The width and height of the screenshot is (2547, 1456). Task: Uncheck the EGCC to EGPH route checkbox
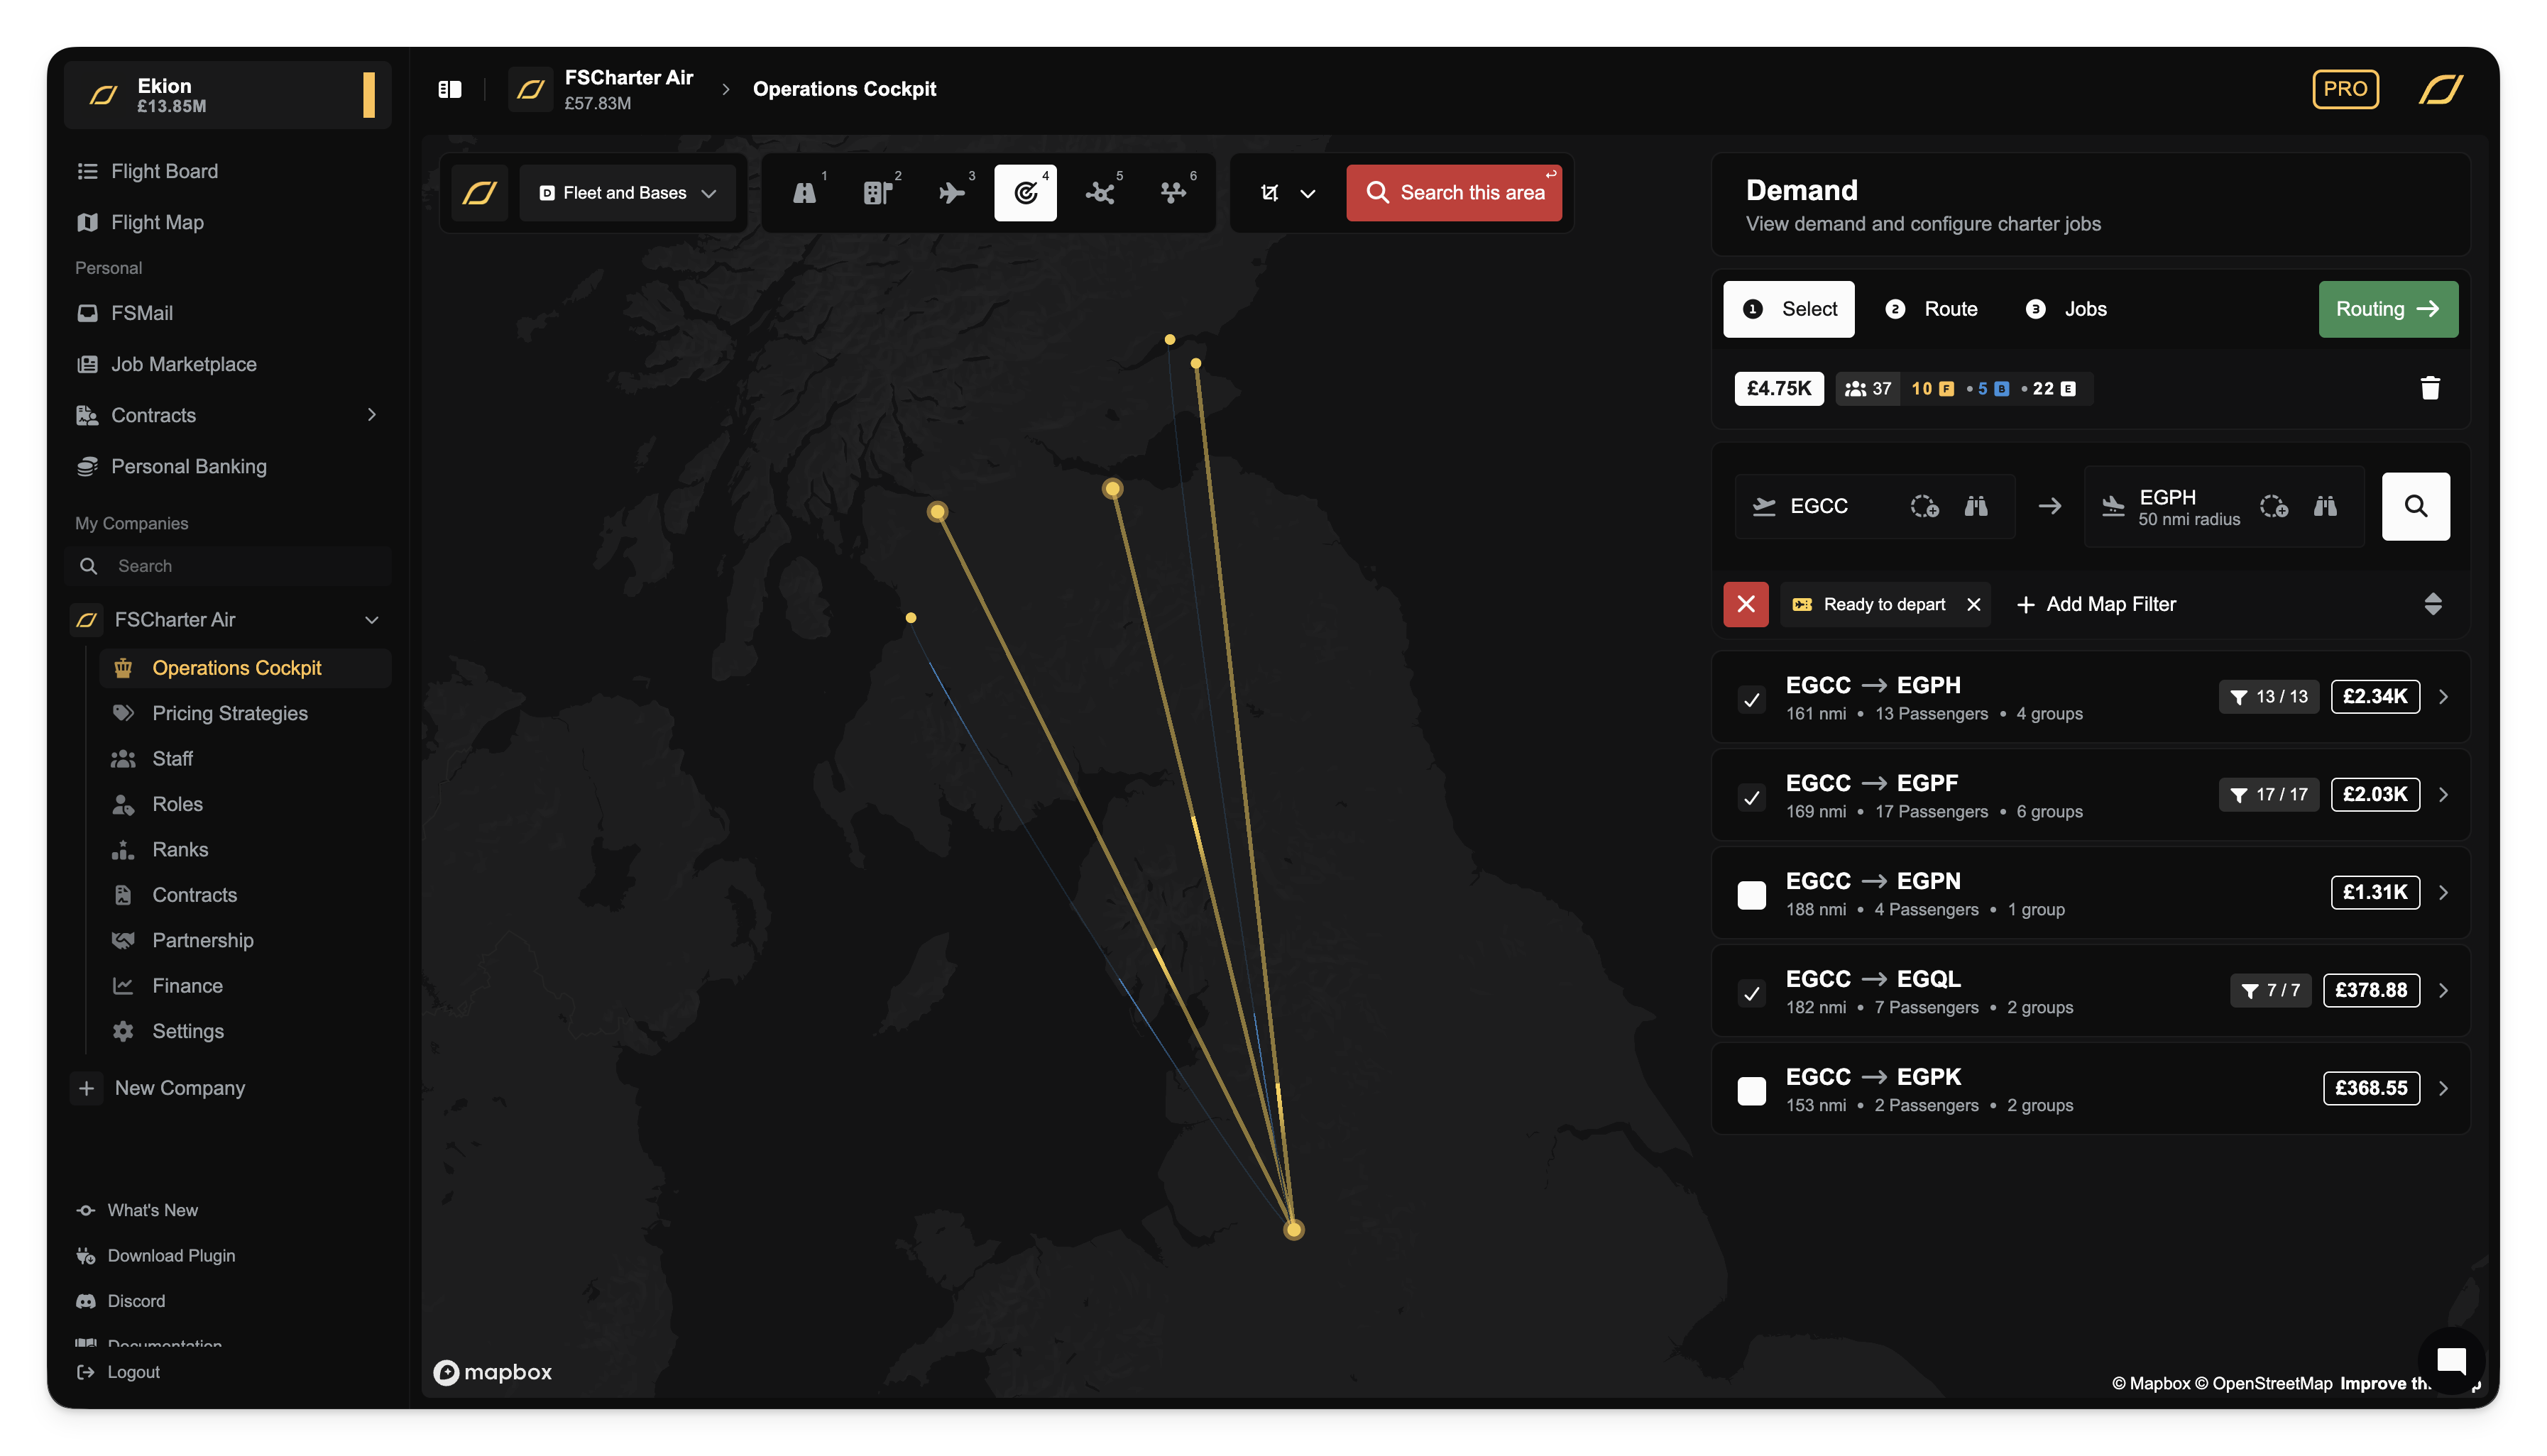[1752, 699]
